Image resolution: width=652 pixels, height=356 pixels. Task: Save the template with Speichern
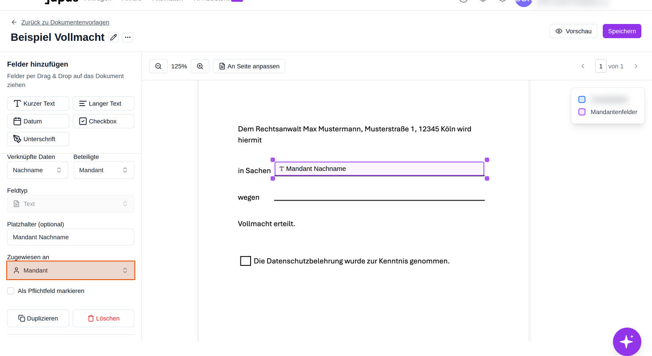pyautogui.click(x=622, y=31)
